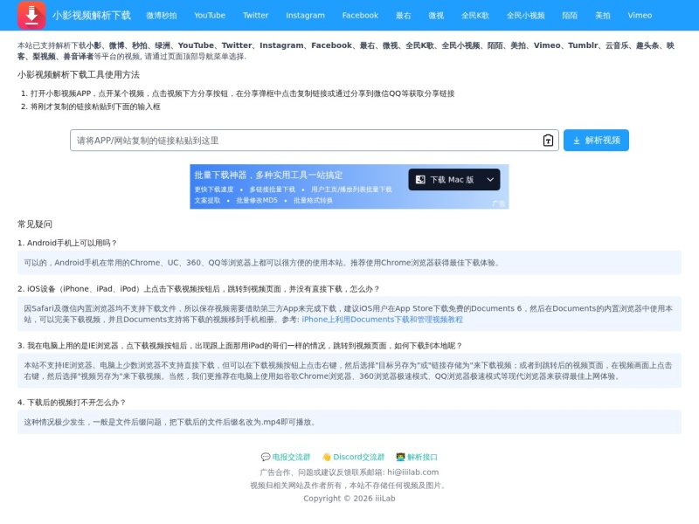Focus the link paste input field
The height and width of the screenshot is (524, 699).
(x=315, y=141)
